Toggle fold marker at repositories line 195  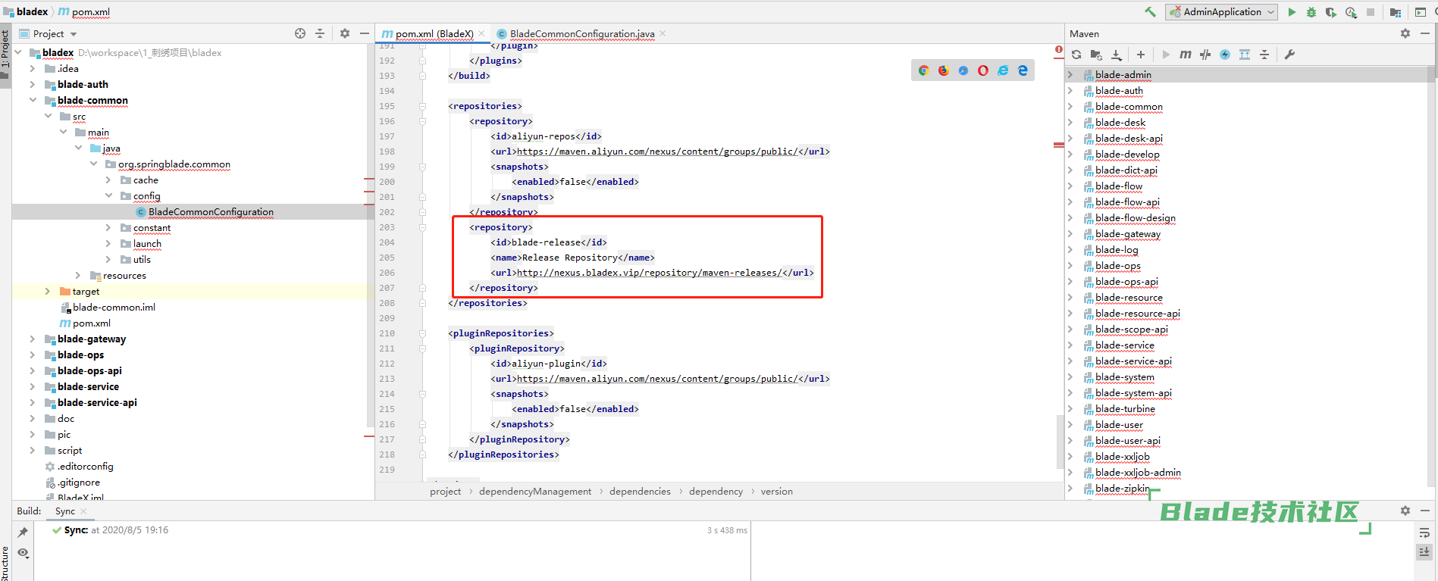(422, 106)
